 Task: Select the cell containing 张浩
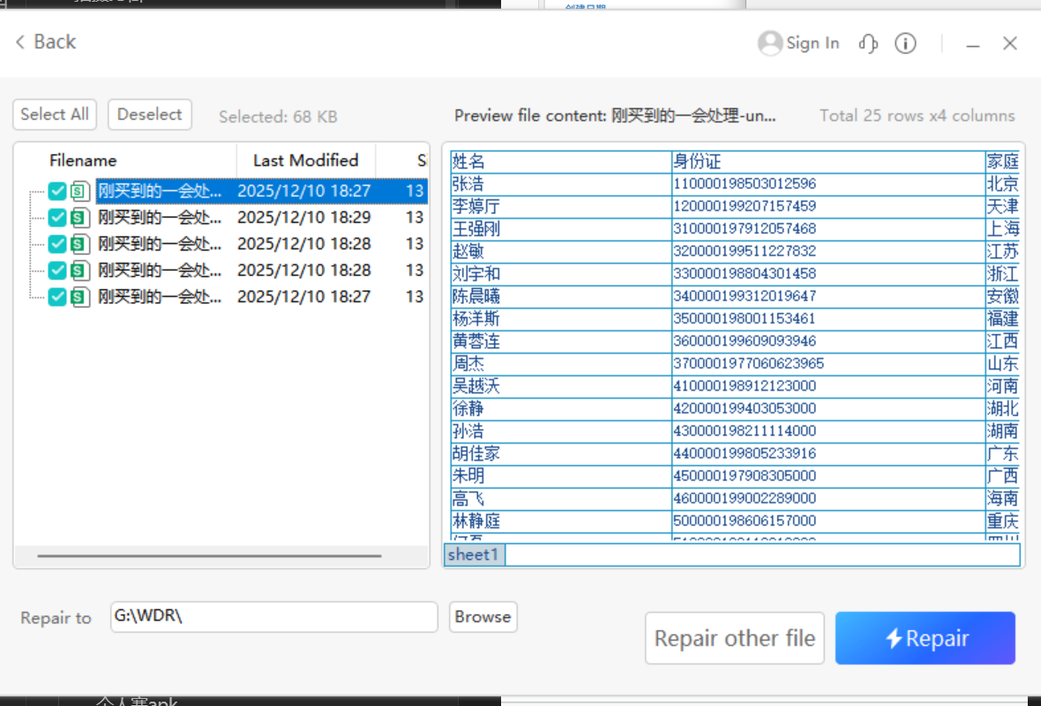point(561,184)
